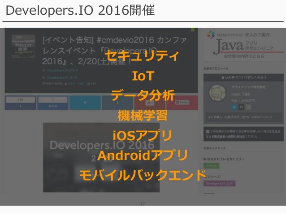The width and height of the screenshot is (286, 214).
Task: Click the Google+ share button
Action: [150, 103]
